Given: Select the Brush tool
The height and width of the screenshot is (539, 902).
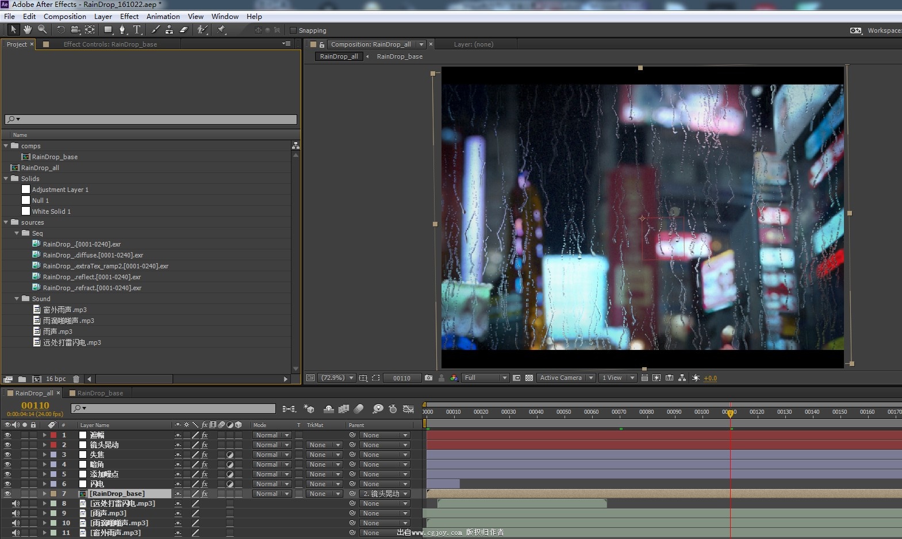Looking at the screenshot, I should (155, 30).
